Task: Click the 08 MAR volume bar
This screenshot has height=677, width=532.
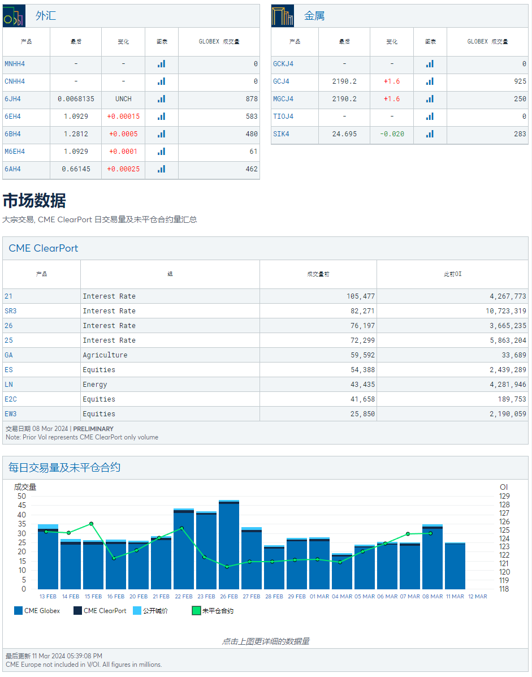Action: (x=432, y=557)
